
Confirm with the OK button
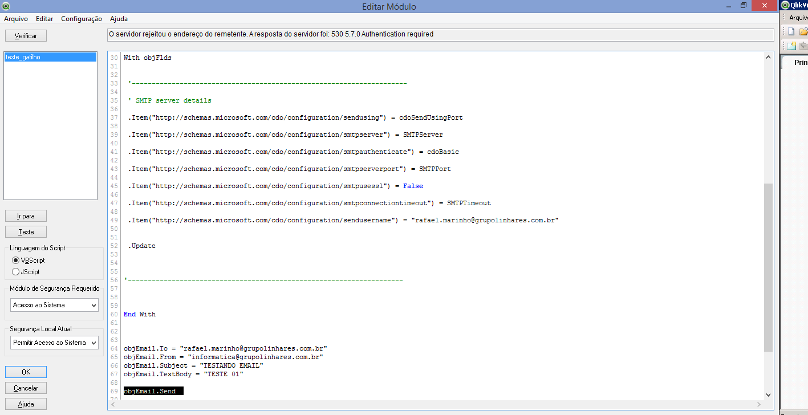pyautogui.click(x=26, y=372)
